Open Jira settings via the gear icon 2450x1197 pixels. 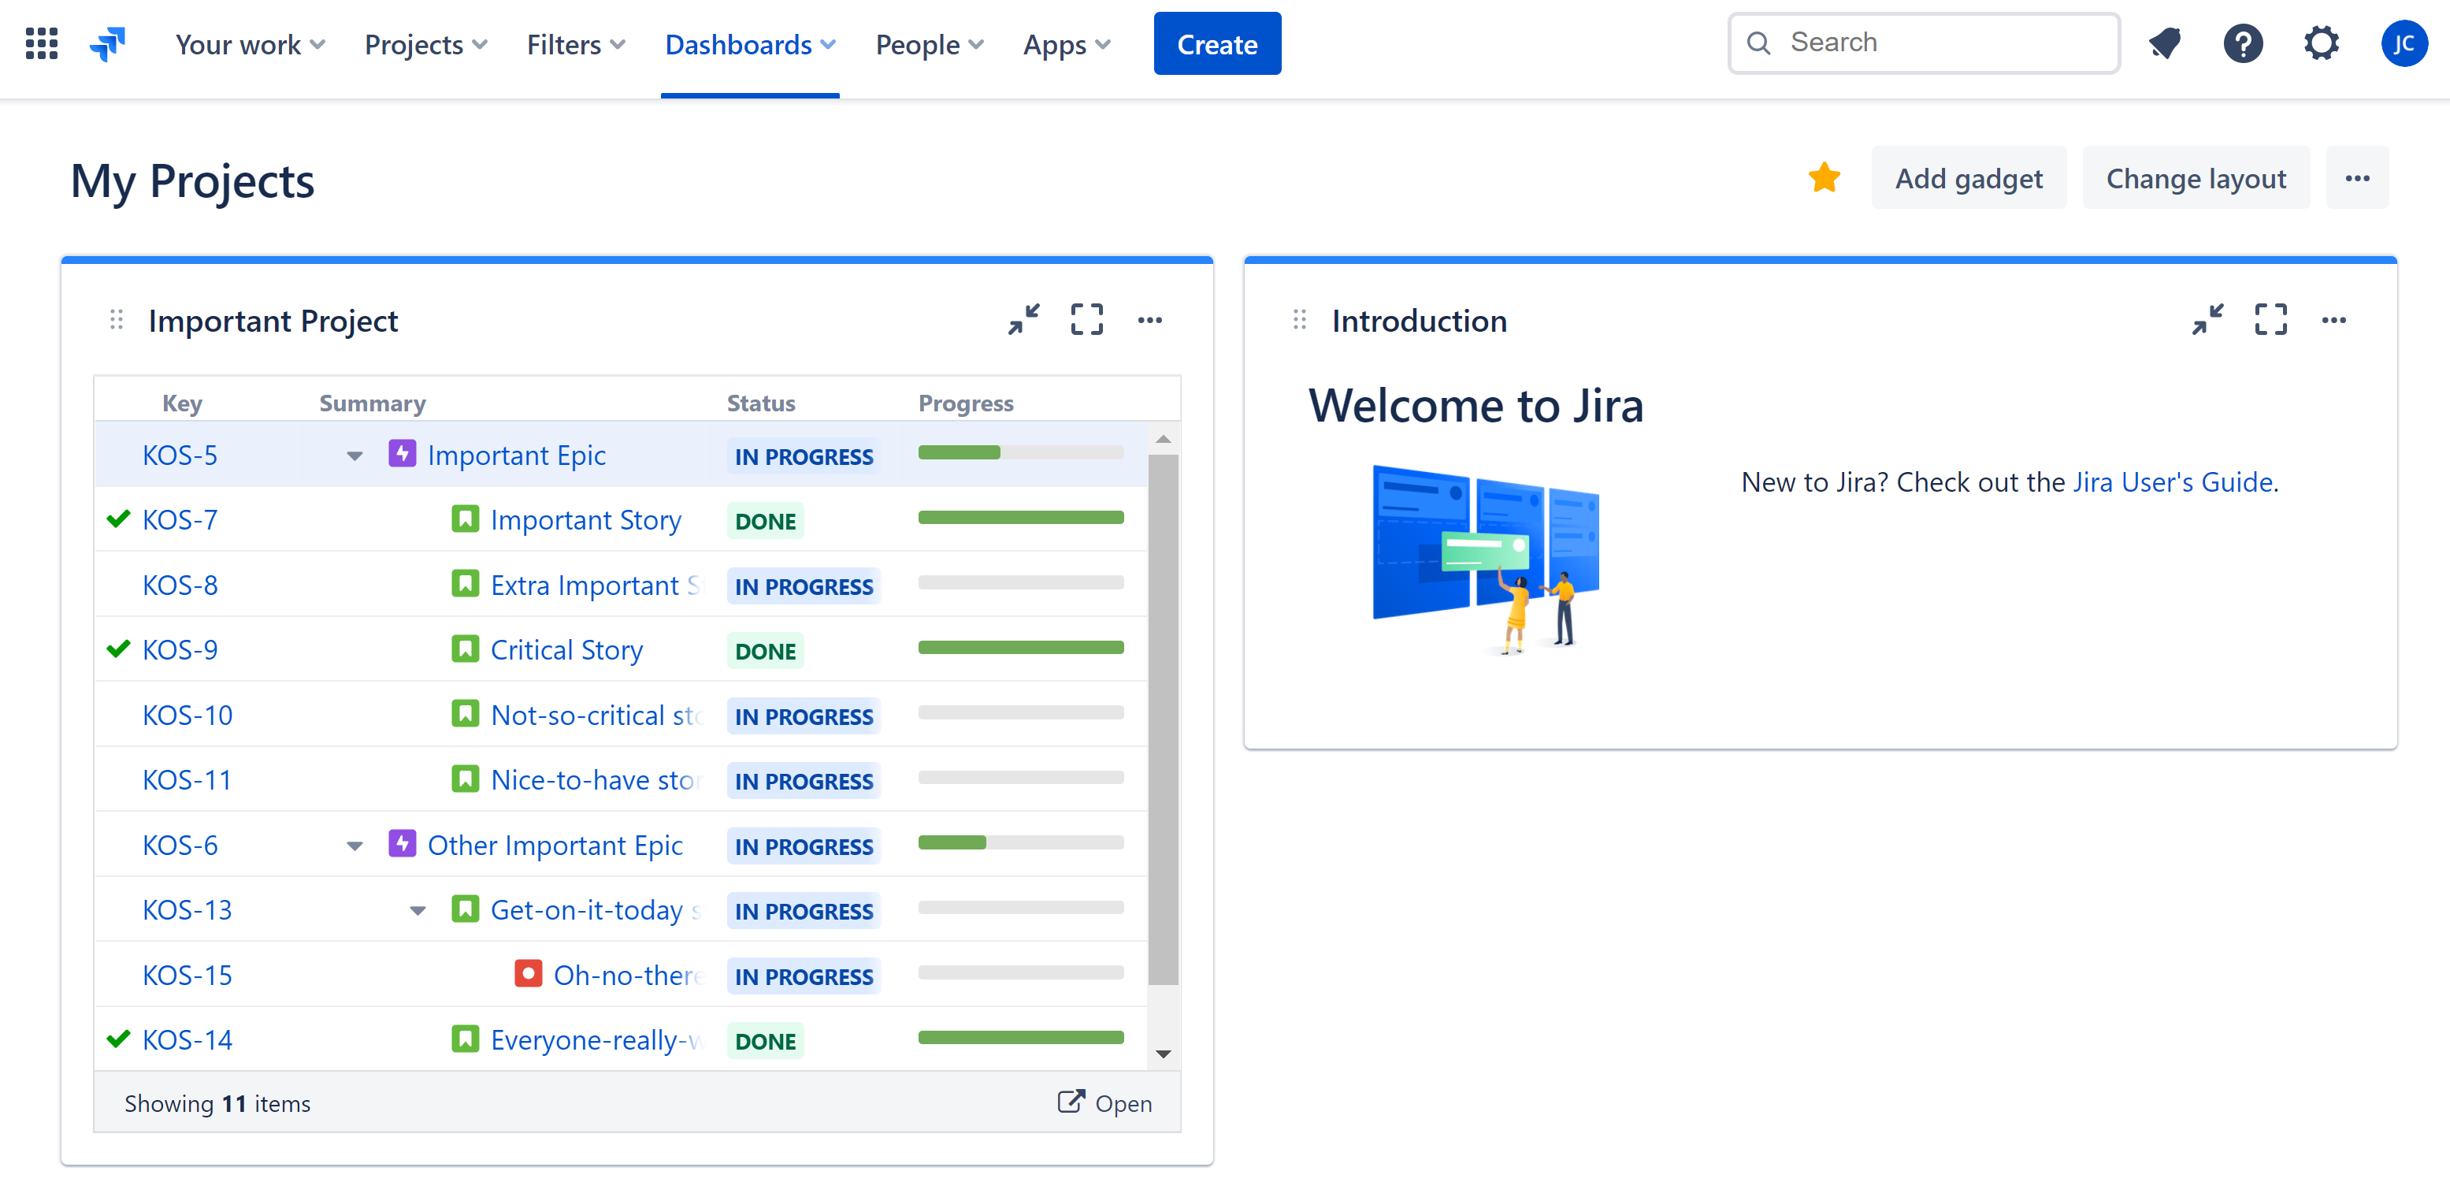pos(2321,43)
